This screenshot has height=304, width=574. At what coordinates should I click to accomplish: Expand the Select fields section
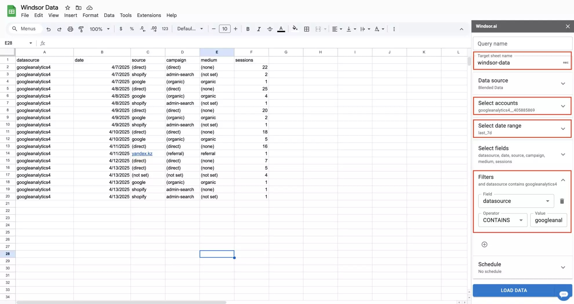pos(522,154)
